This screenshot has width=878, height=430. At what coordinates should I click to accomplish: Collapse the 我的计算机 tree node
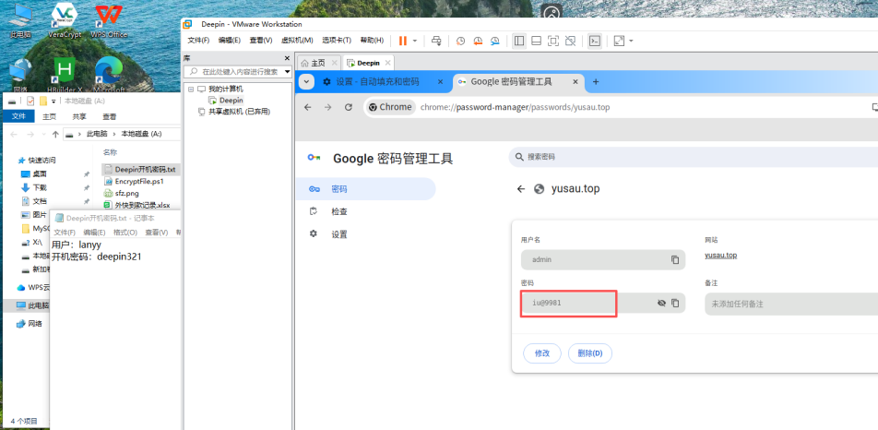point(190,89)
